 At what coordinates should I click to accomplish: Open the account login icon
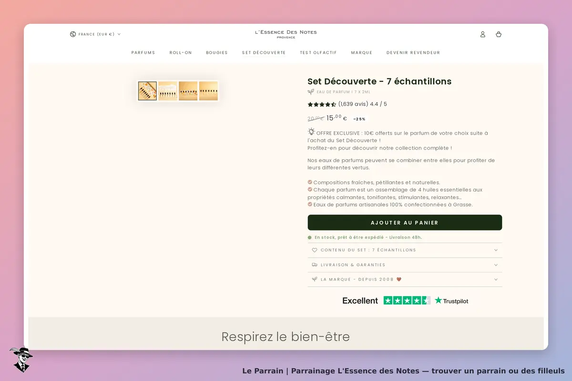pyautogui.click(x=482, y=34)
